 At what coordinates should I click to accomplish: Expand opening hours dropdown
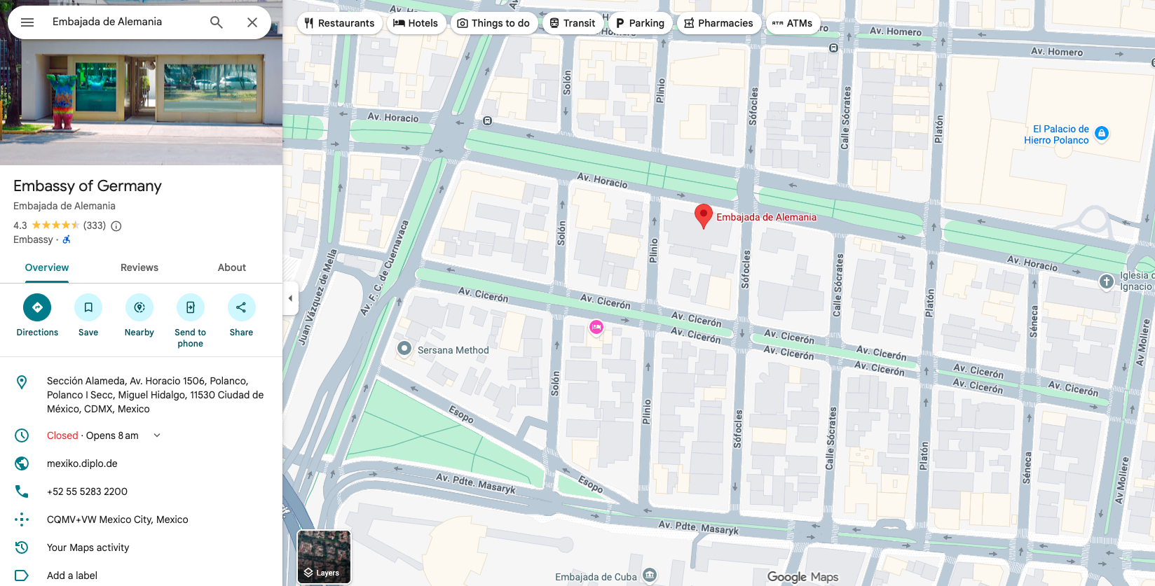[157, 435]
